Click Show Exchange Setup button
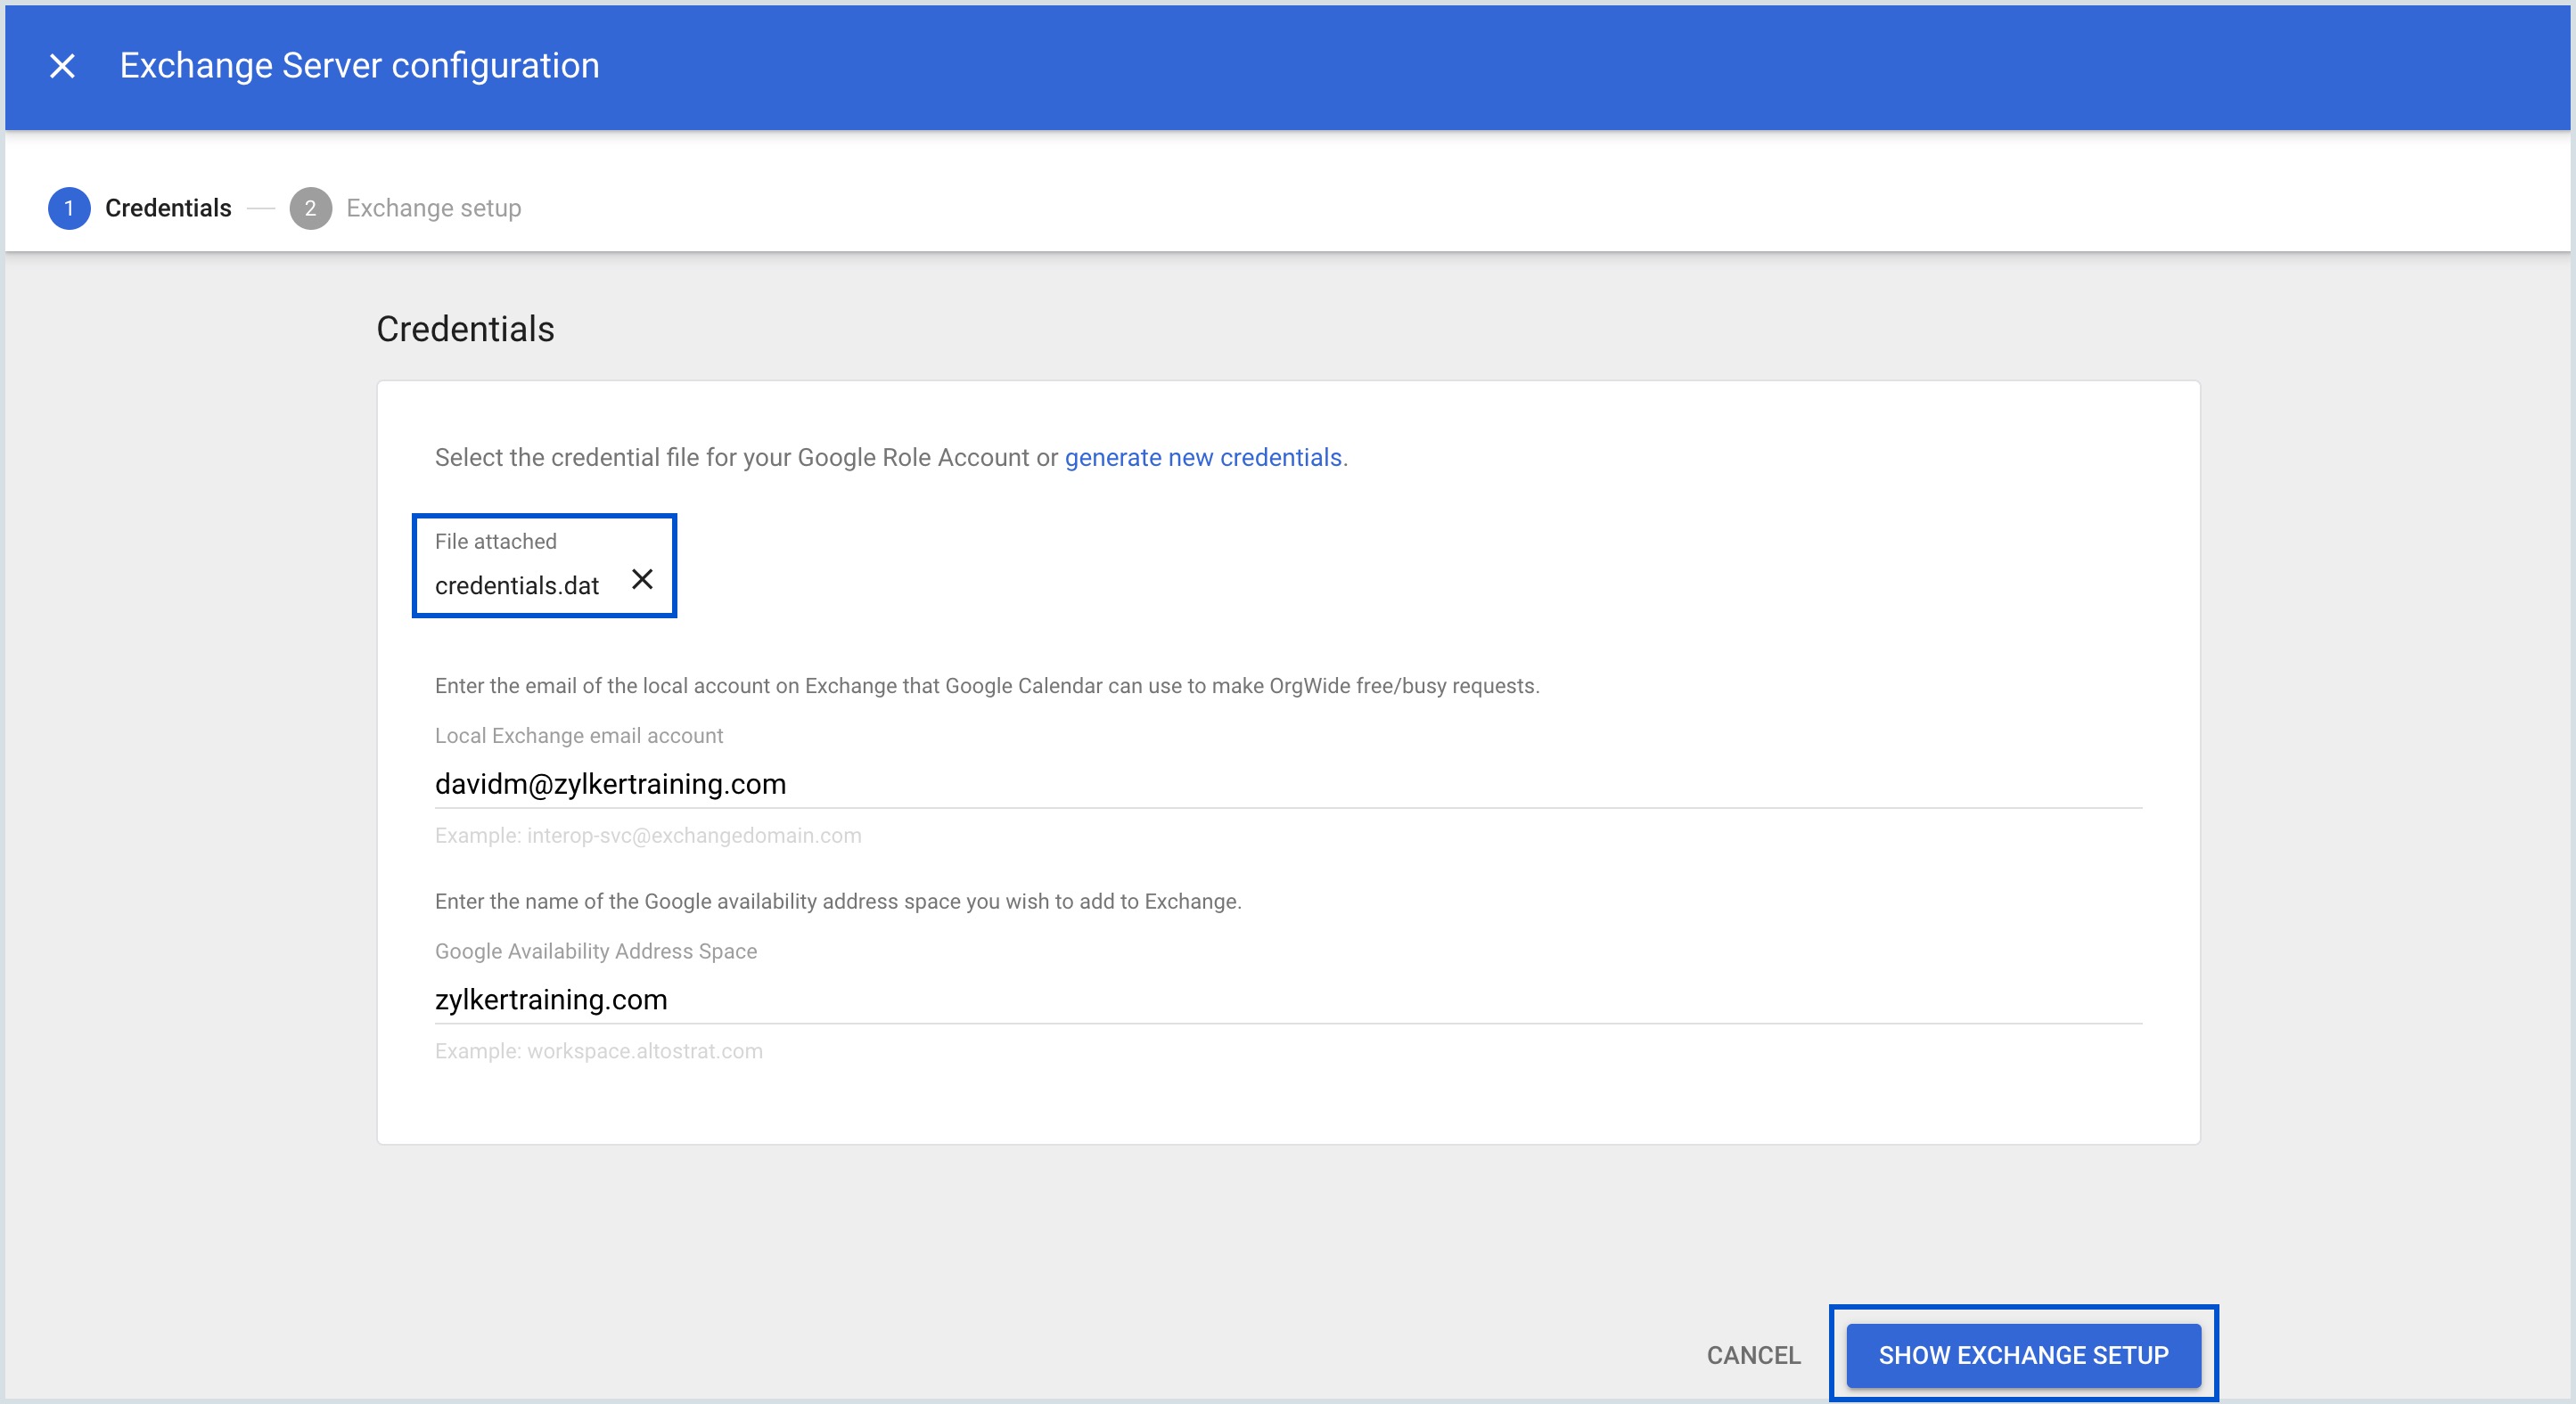 point(2023,1355)
